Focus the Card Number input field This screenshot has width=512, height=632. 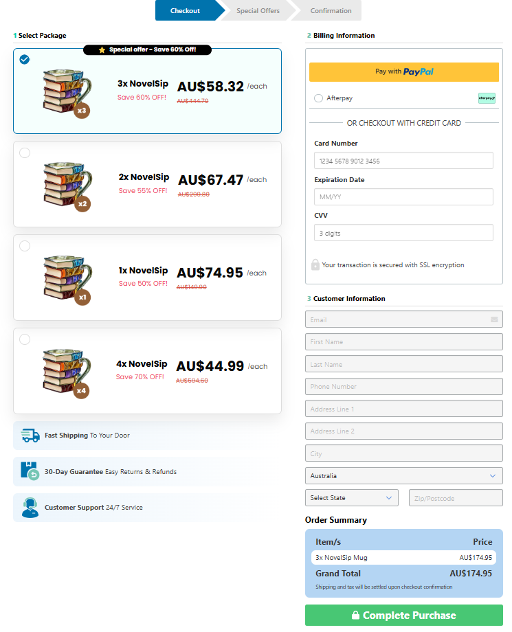pyautogui.click(x=403, y=161)
